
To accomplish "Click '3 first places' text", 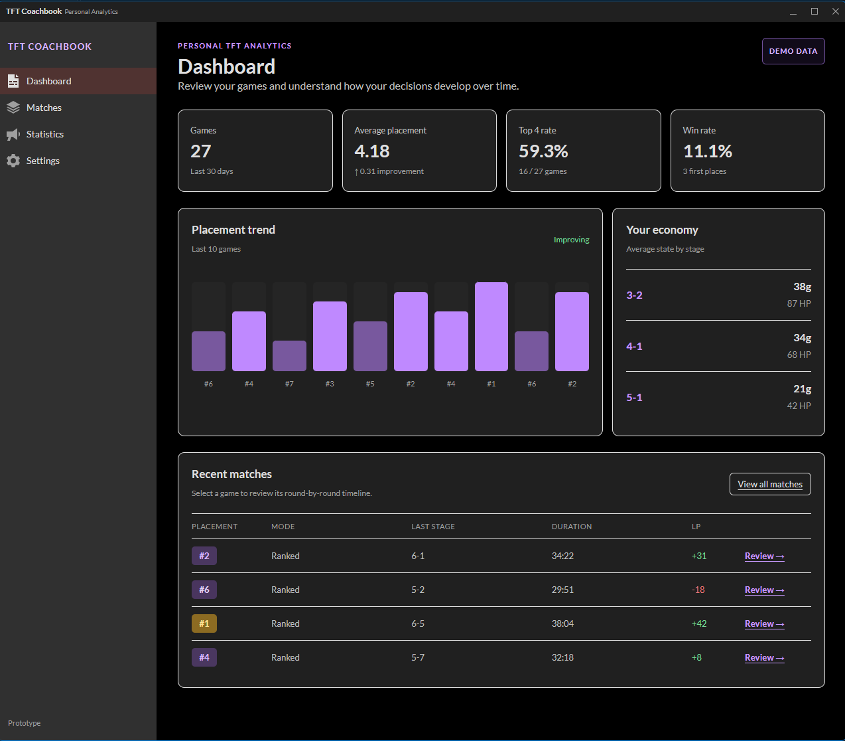I will tap(704, 171).
